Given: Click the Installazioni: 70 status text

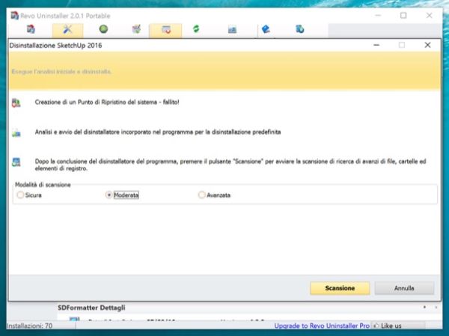Looking at the screenshot, I should [x=29, y=326].
